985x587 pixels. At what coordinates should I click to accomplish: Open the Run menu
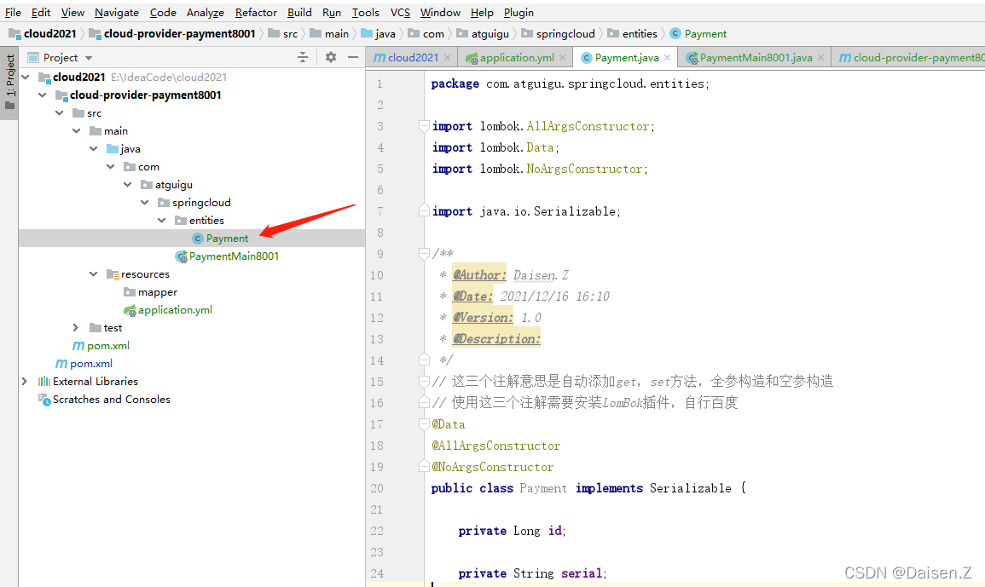[332, 12]
